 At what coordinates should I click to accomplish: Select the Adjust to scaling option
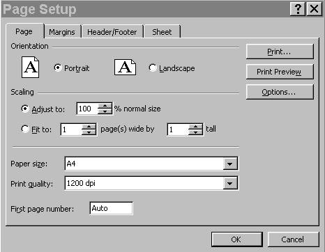pos(25,109)
